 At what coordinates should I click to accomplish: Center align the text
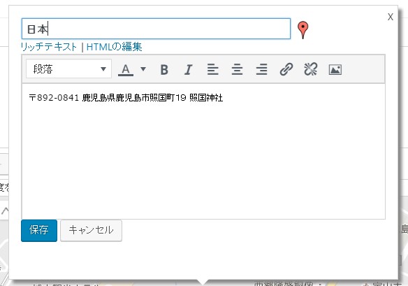pyautogui.click(x=237, y=69)
